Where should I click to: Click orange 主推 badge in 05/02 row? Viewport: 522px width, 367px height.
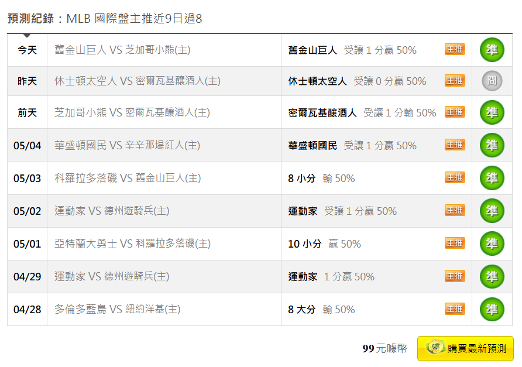455,210
